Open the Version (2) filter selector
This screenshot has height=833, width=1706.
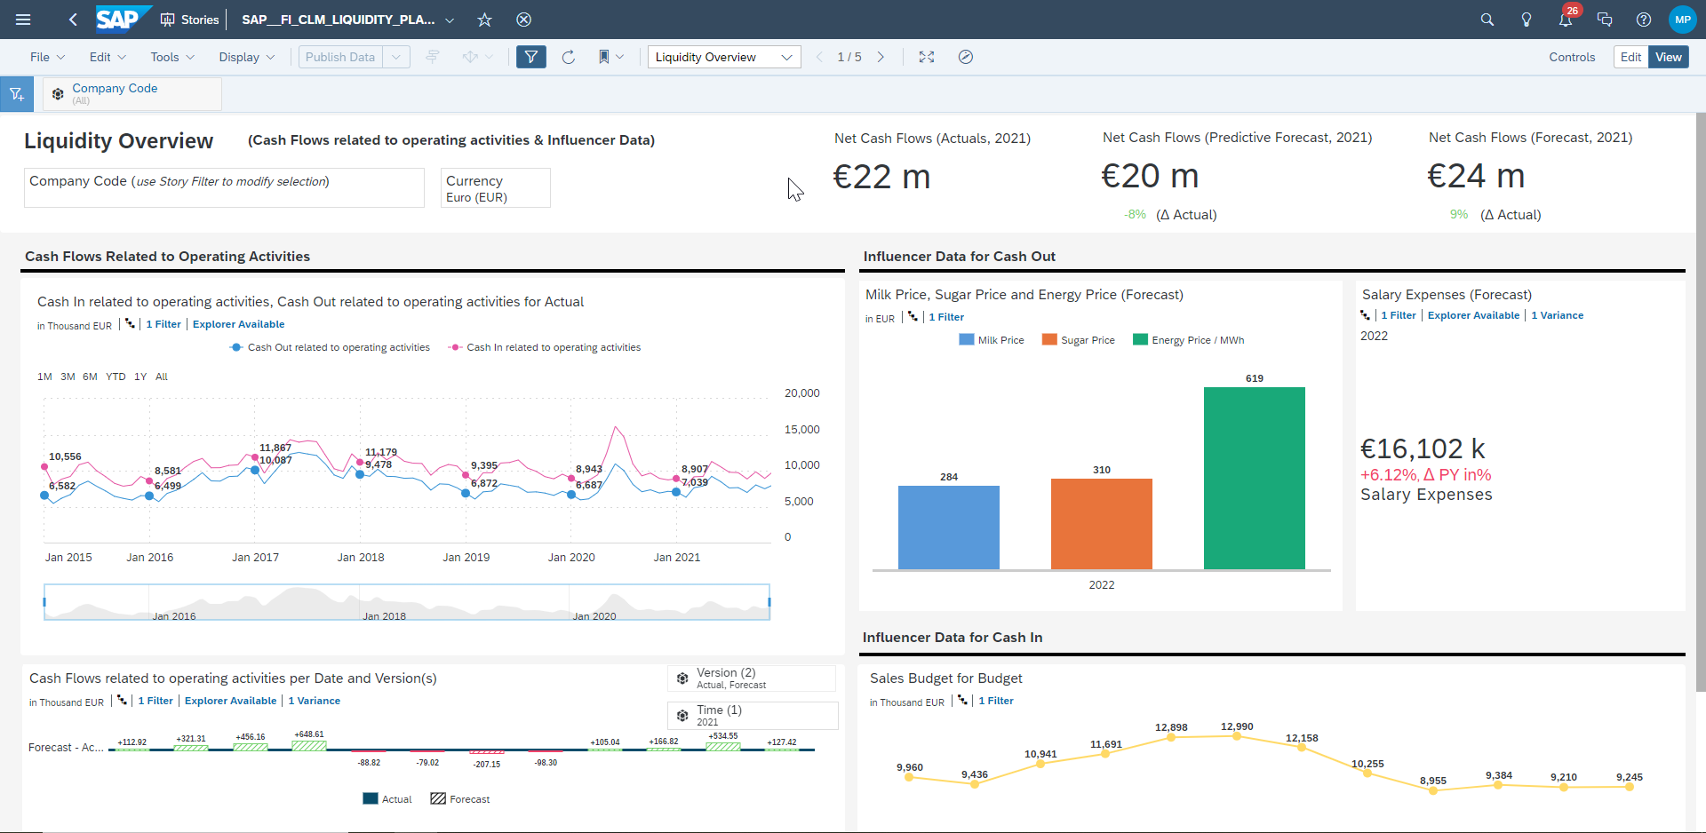(751, 678)
